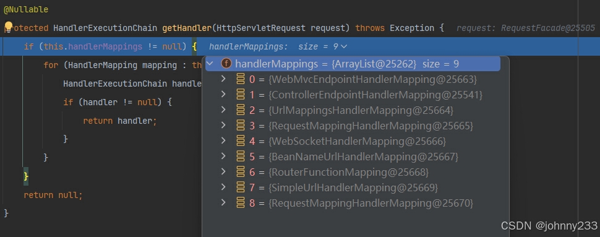This screenshot has width=600, height=237.
Task: Click object icon of element 4
Action: point(241,141)
